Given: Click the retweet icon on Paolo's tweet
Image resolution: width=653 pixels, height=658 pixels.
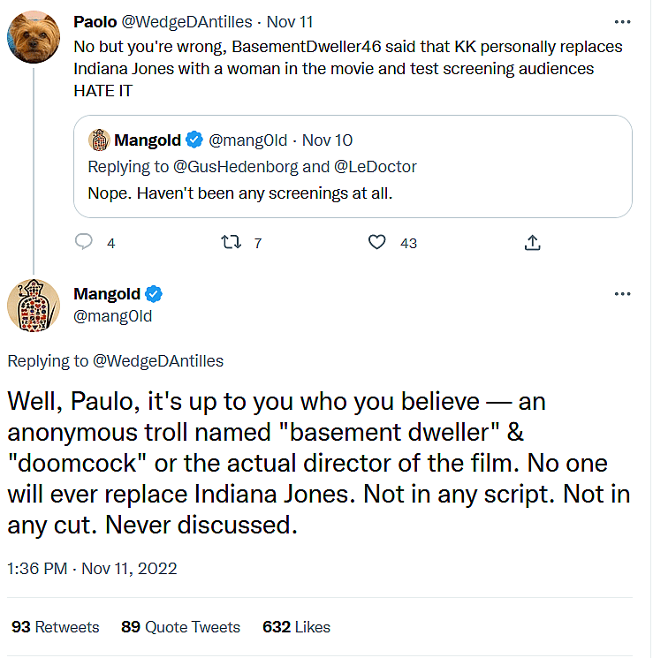Looking at the screenshot, I should 230,242.
